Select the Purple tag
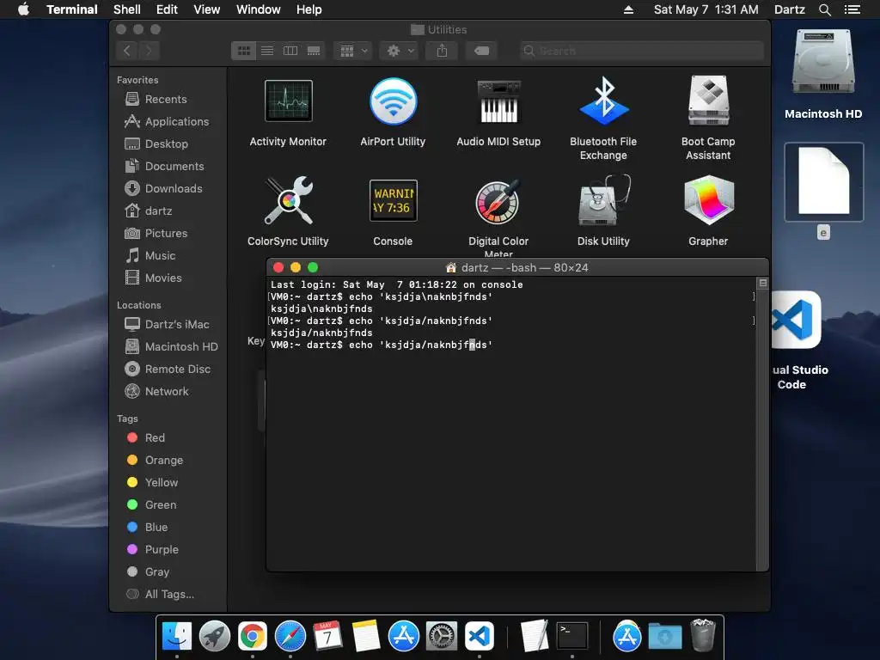 (153, 550)
